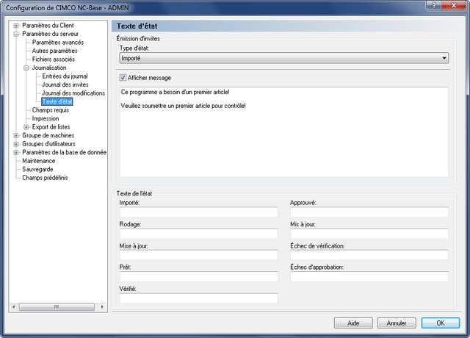Open the Maintenance page

pyautogui.click(x=38, y=161)
